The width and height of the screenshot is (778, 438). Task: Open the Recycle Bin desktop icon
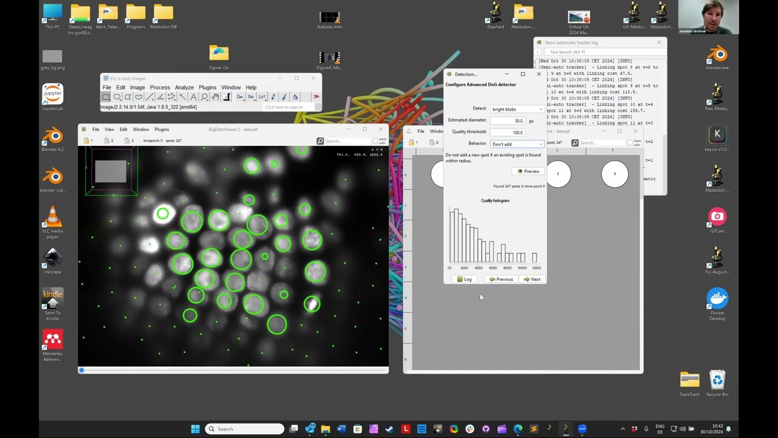tap(717, 383)
